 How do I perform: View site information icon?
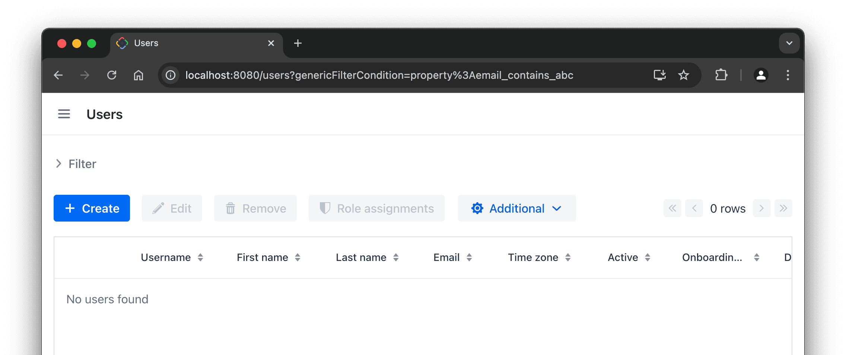[x=171, y=75]
